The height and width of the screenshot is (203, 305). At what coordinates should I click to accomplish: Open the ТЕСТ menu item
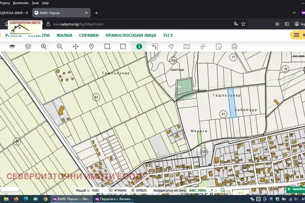[168, 35]
